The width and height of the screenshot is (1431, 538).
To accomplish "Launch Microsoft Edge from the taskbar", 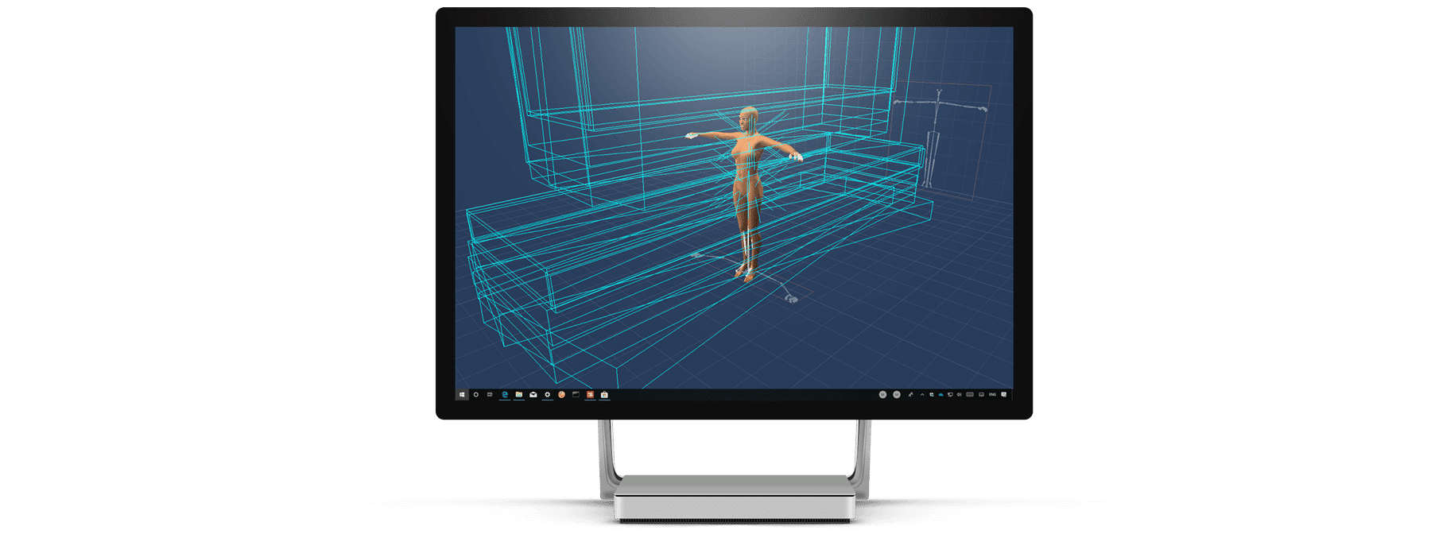I will [505, 394].
